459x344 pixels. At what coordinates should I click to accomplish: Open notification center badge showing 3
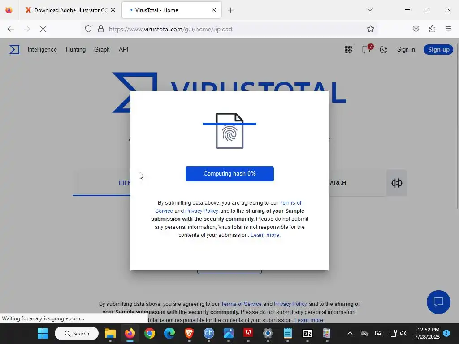(x=446, y=333)
